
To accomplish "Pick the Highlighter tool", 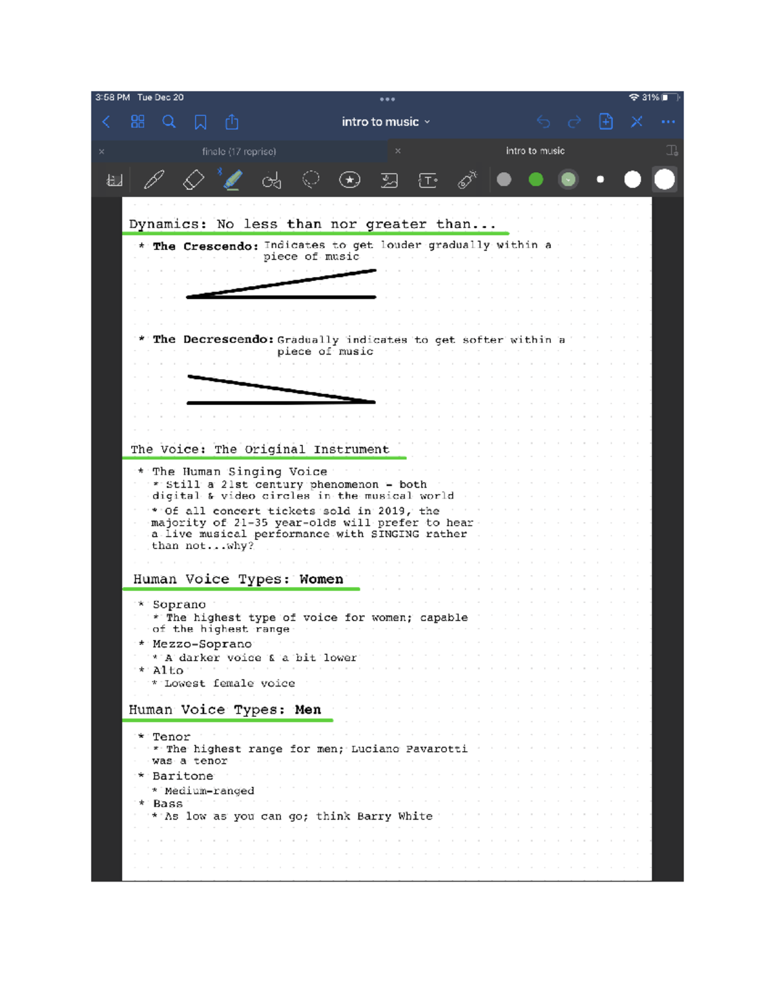I will click(x=232, y=180).
